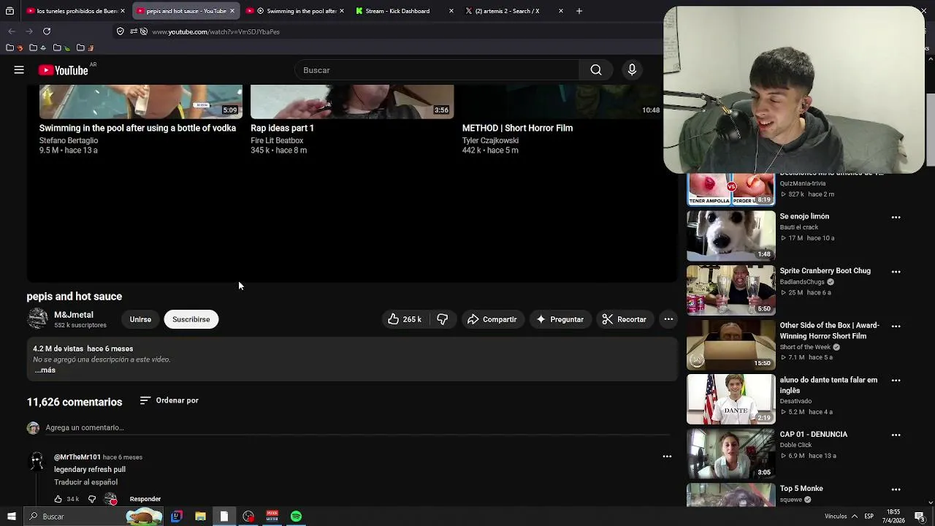The width and height of the screenshot is (935, 526).
Task: Open aluno do dante tenta falar thumbnail
Action: tap(730, 399)
